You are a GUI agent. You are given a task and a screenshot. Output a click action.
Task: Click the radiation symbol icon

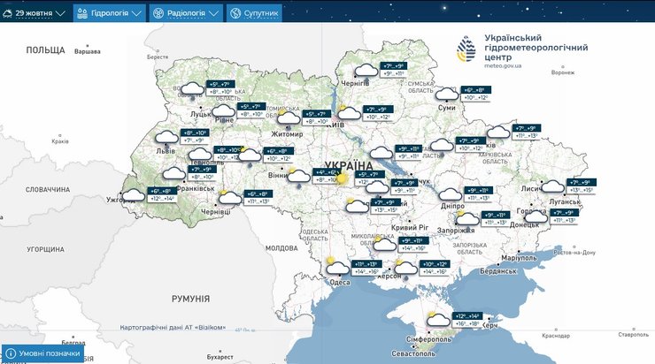[158, 13]
